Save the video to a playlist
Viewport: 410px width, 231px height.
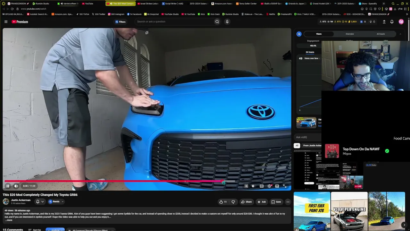point(276,202)
